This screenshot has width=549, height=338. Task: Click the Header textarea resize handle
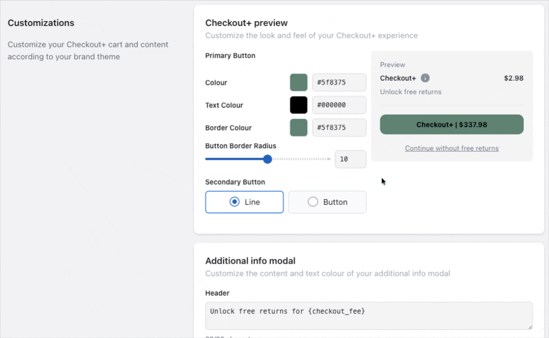tap(530, 327)
